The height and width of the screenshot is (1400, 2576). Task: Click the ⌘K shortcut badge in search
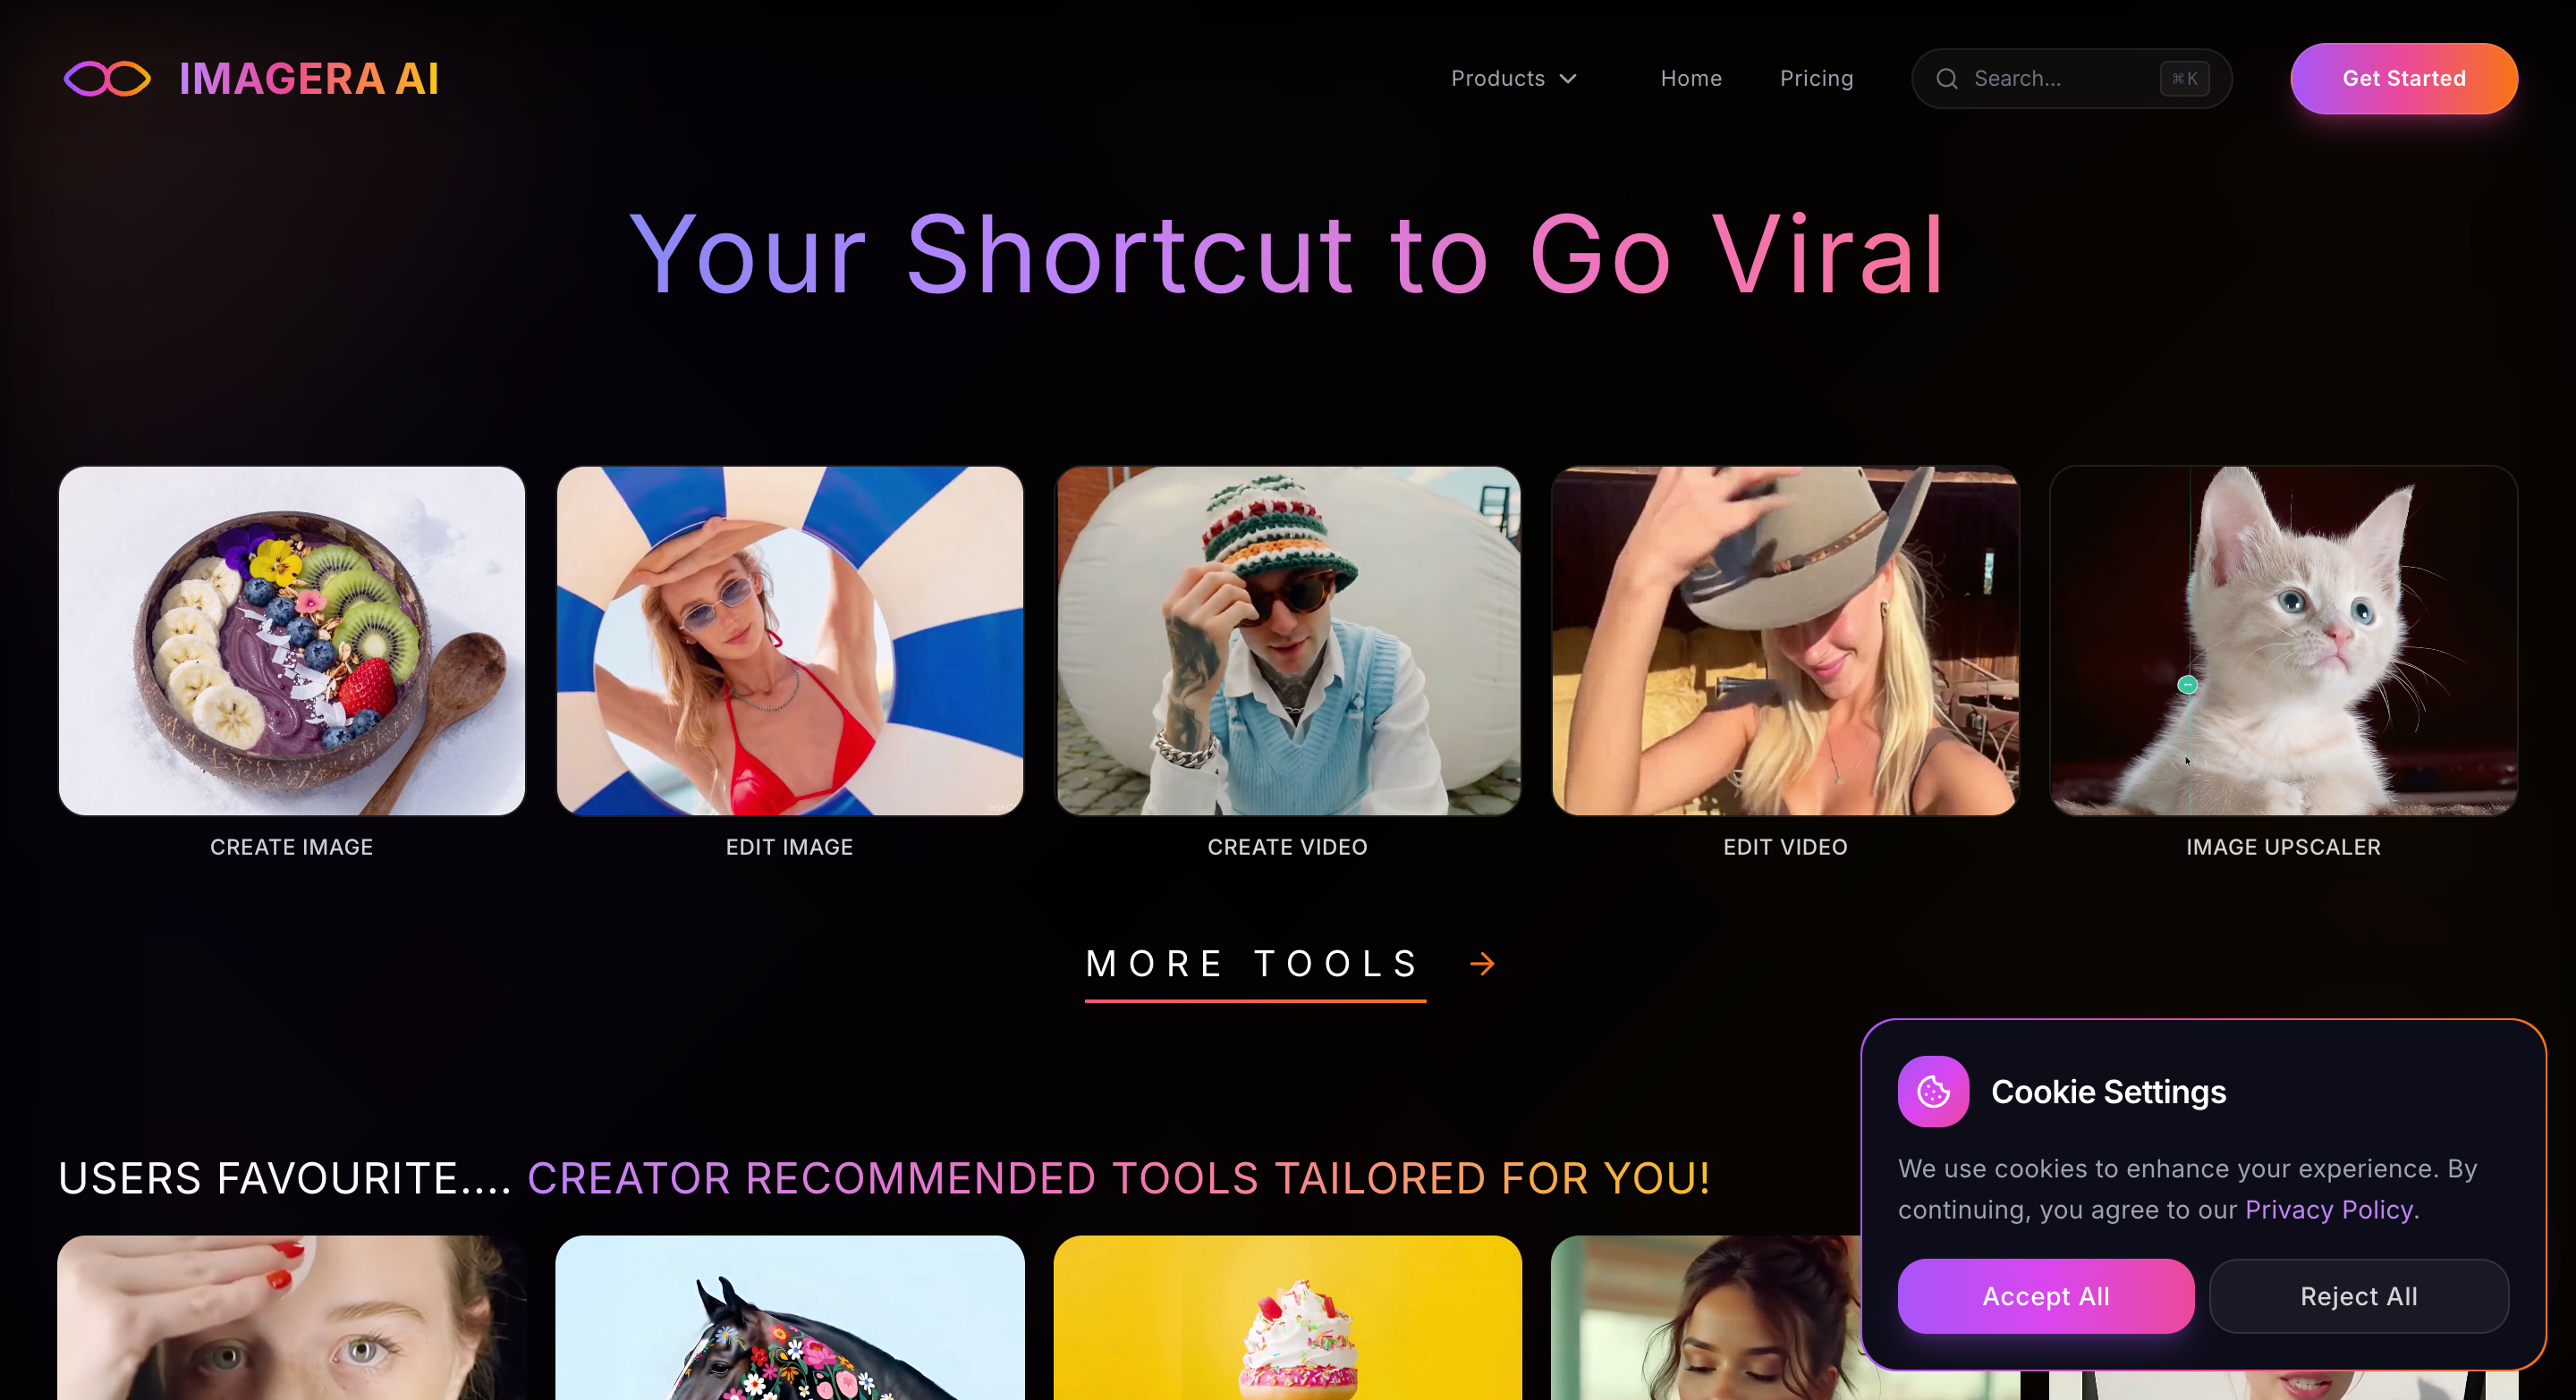click(2184, 79)
